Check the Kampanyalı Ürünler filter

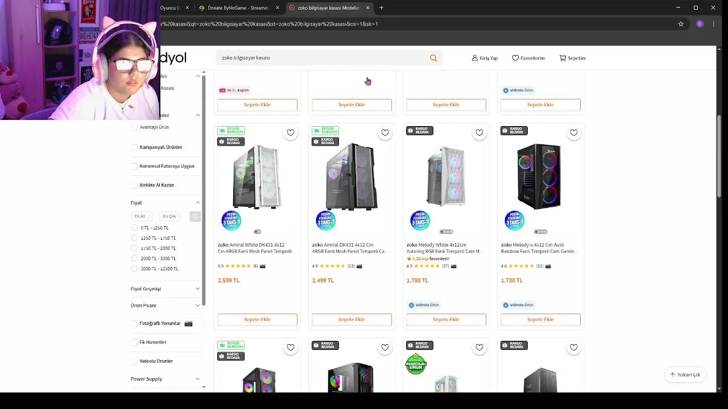pyautogui.click(x=135, y=147)
